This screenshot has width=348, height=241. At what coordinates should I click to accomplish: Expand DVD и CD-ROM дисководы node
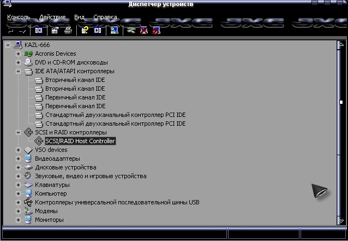click(18, 62)
